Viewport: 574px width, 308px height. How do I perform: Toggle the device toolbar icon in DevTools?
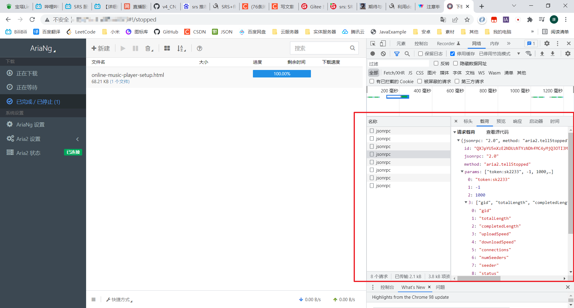(384, 43)
